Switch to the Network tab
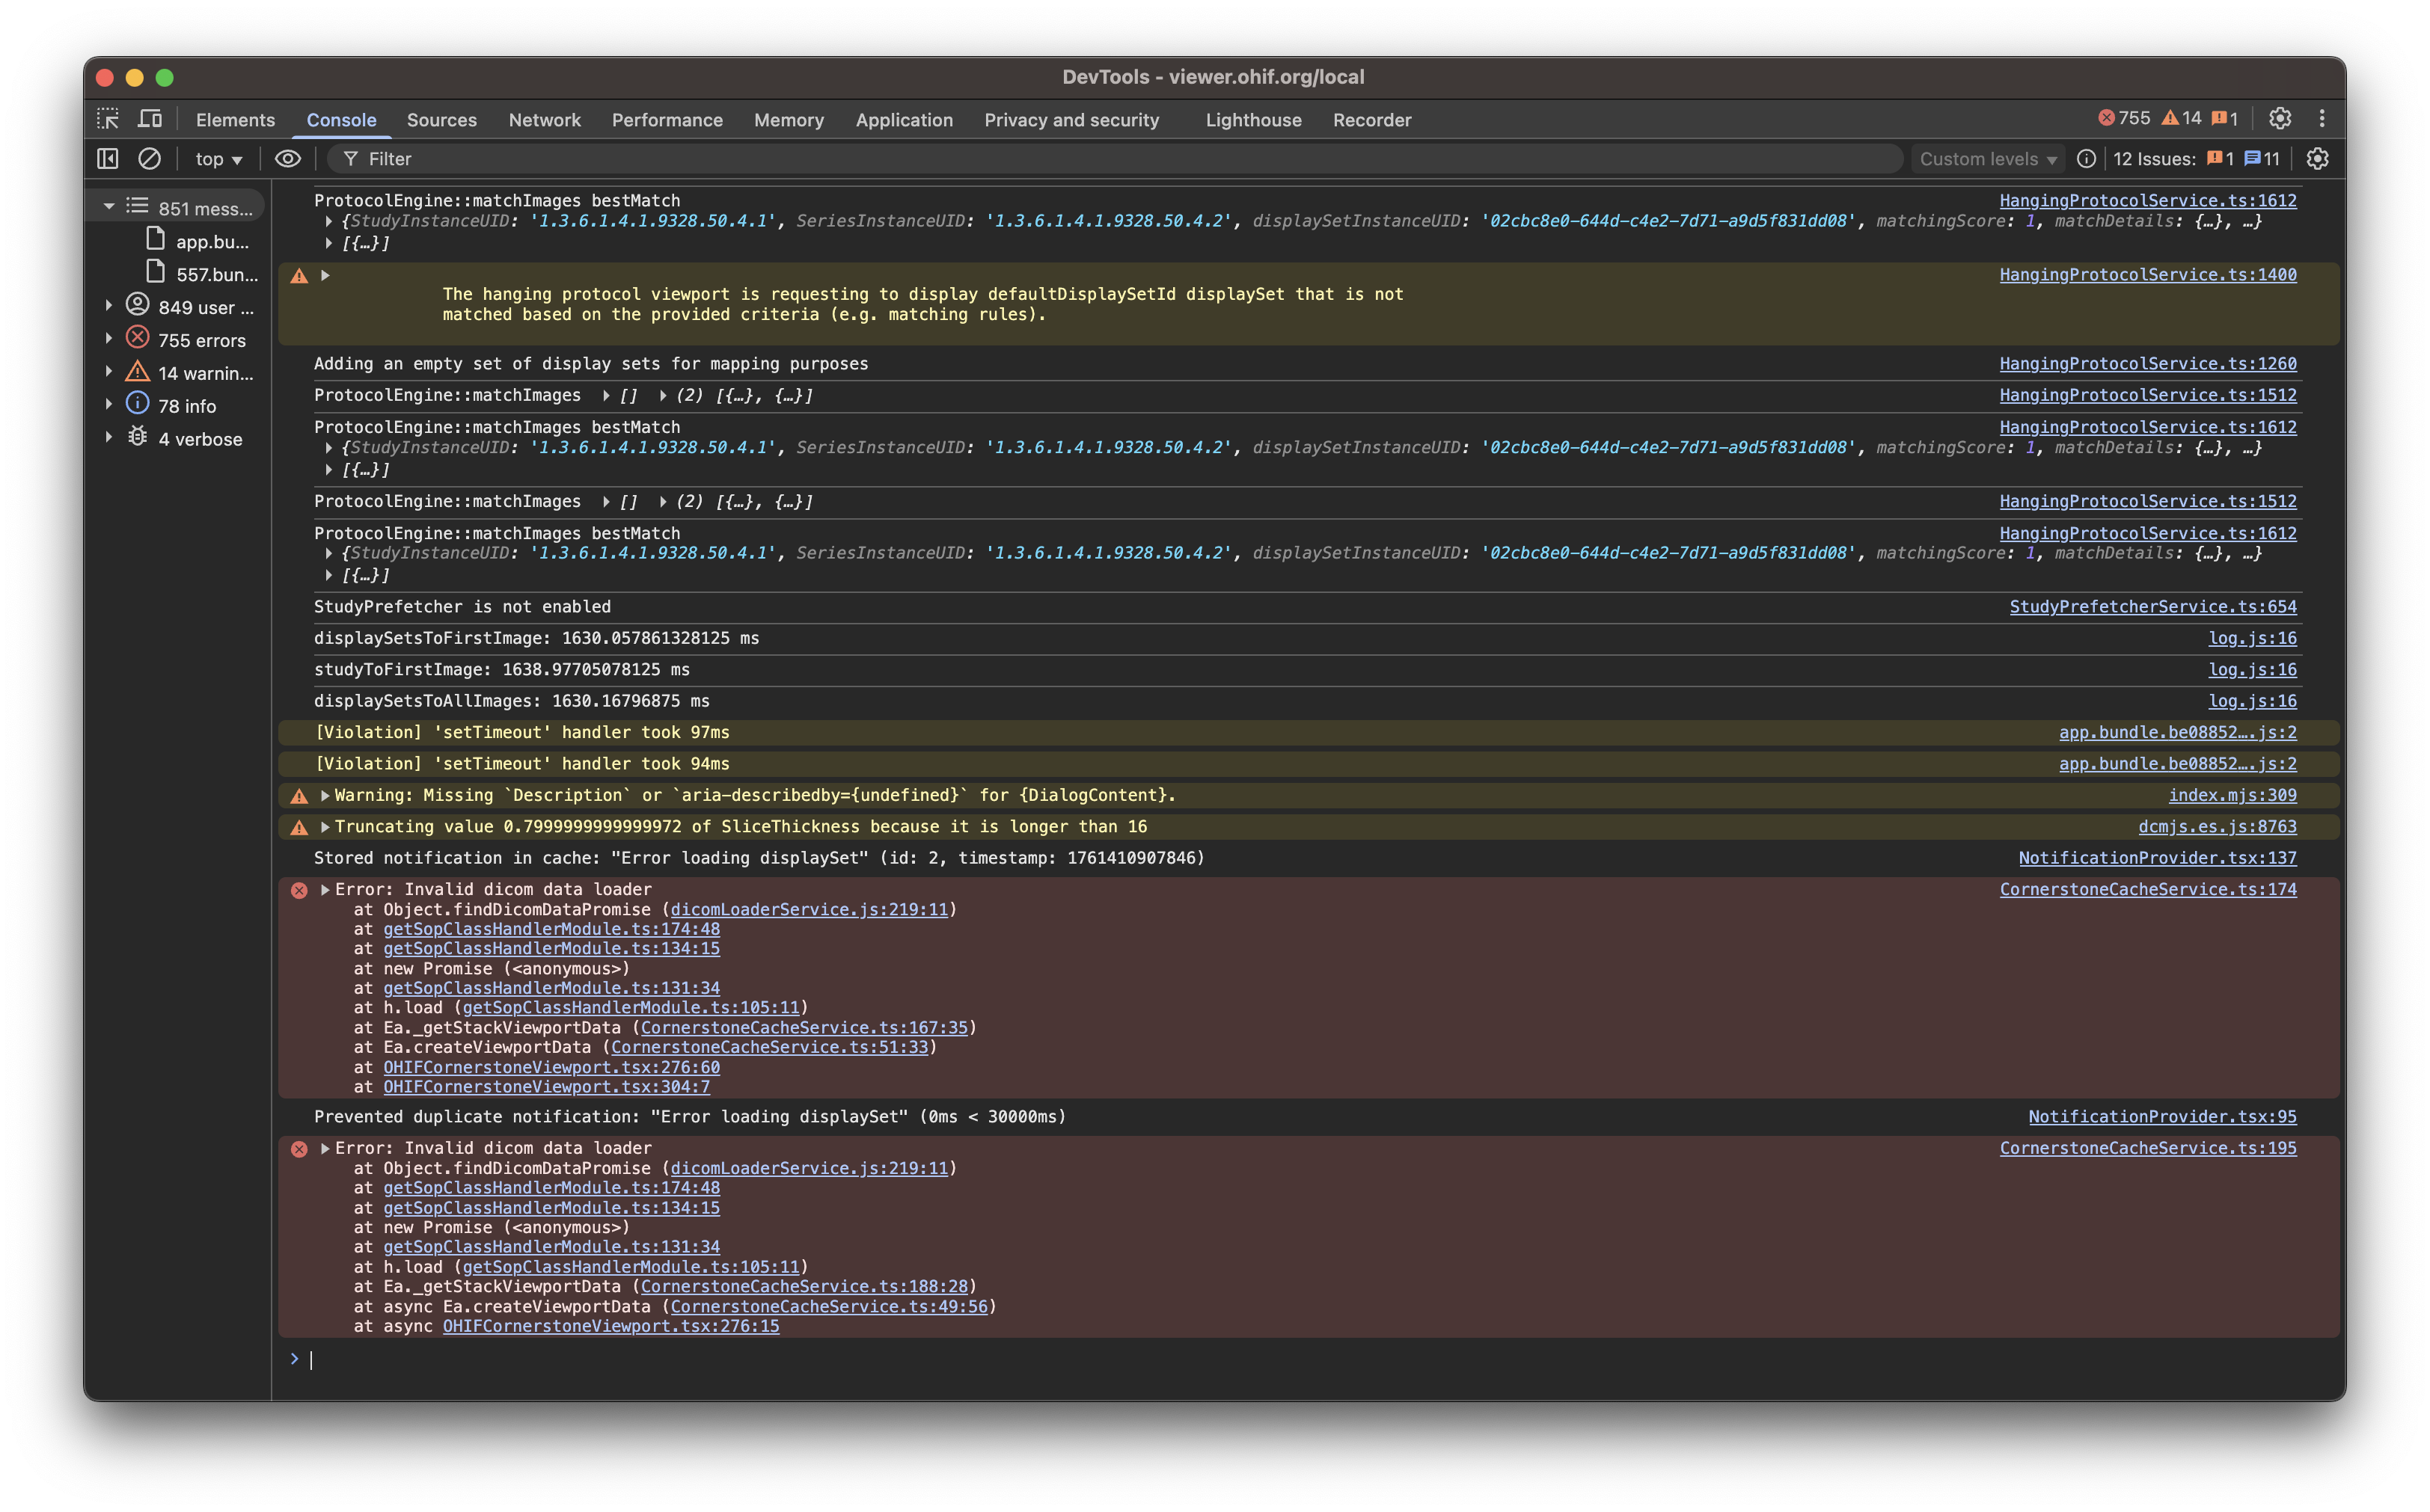This screenshot has width=2430, height=1512. click(544, 120)
